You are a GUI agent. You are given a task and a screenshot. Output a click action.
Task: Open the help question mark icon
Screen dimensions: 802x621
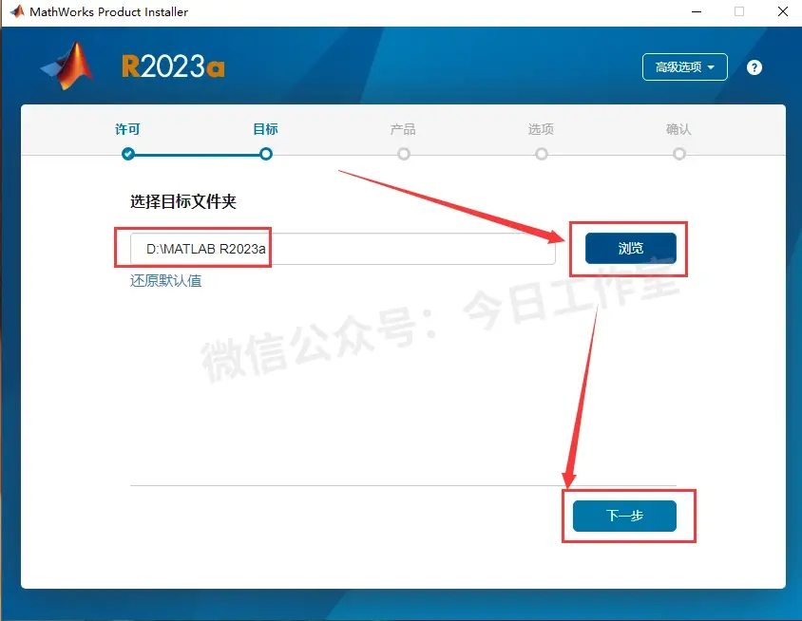click(754, 67)
